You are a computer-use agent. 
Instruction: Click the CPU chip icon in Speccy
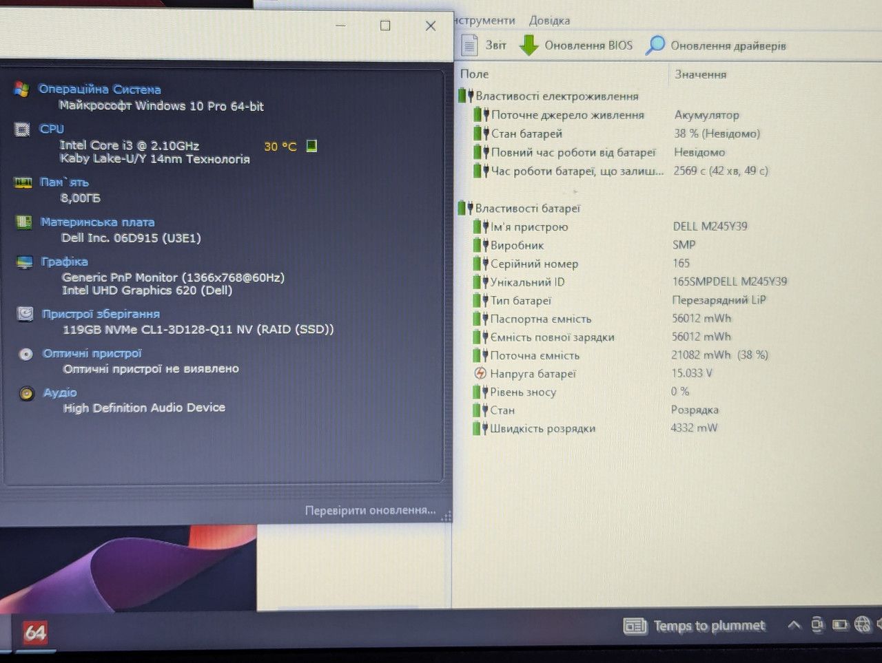[x=22, y=129]
